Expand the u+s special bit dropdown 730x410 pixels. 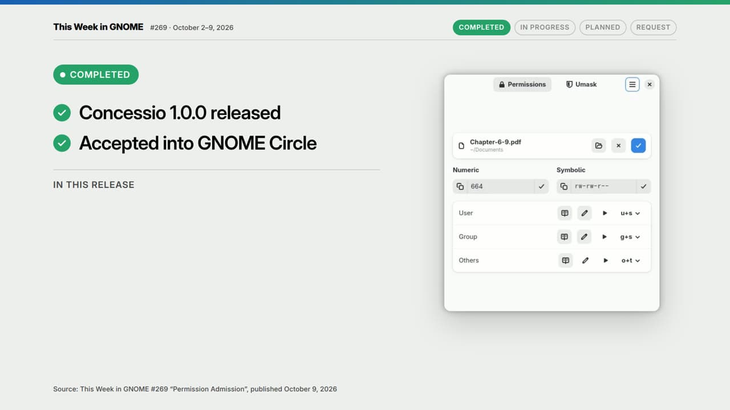click(x=630, y=213)
